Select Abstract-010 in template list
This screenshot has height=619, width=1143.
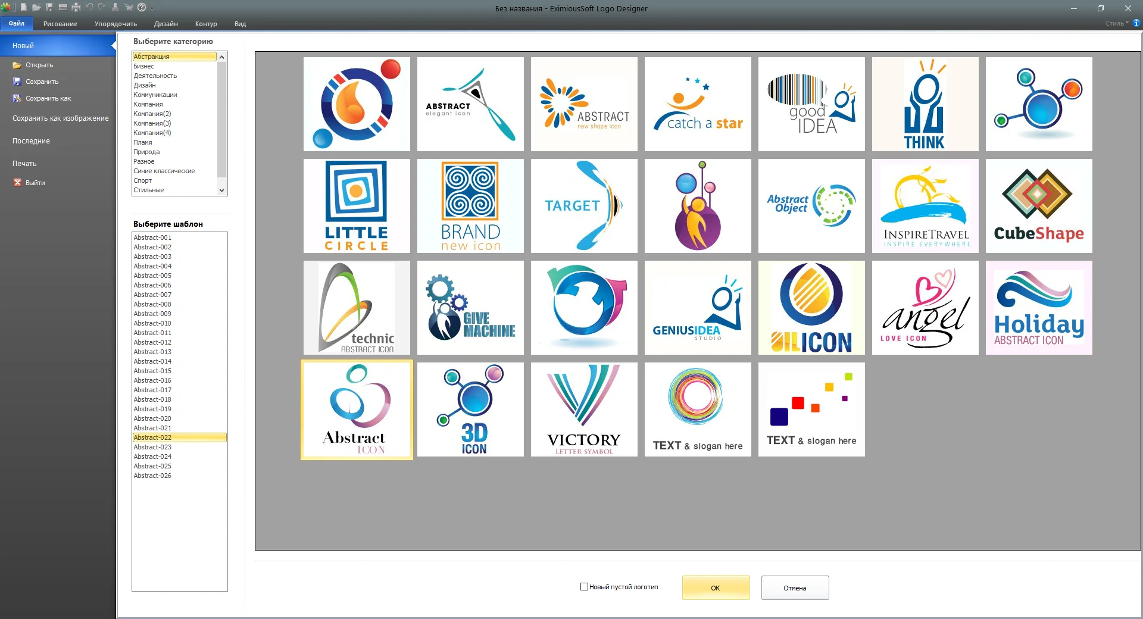click(152, 323)
